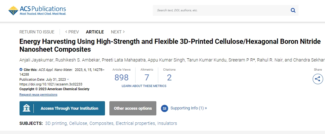
Task: Select the Electrical properties subject
Action: [135, 123]
